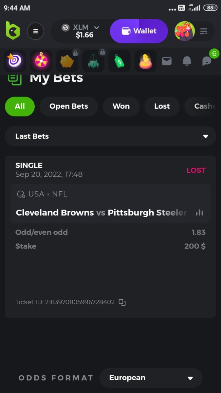The height and width of the screenshot is (393, 221).
Task: Open the locked piggy bank bonus
Action: (x=67, y=61)
